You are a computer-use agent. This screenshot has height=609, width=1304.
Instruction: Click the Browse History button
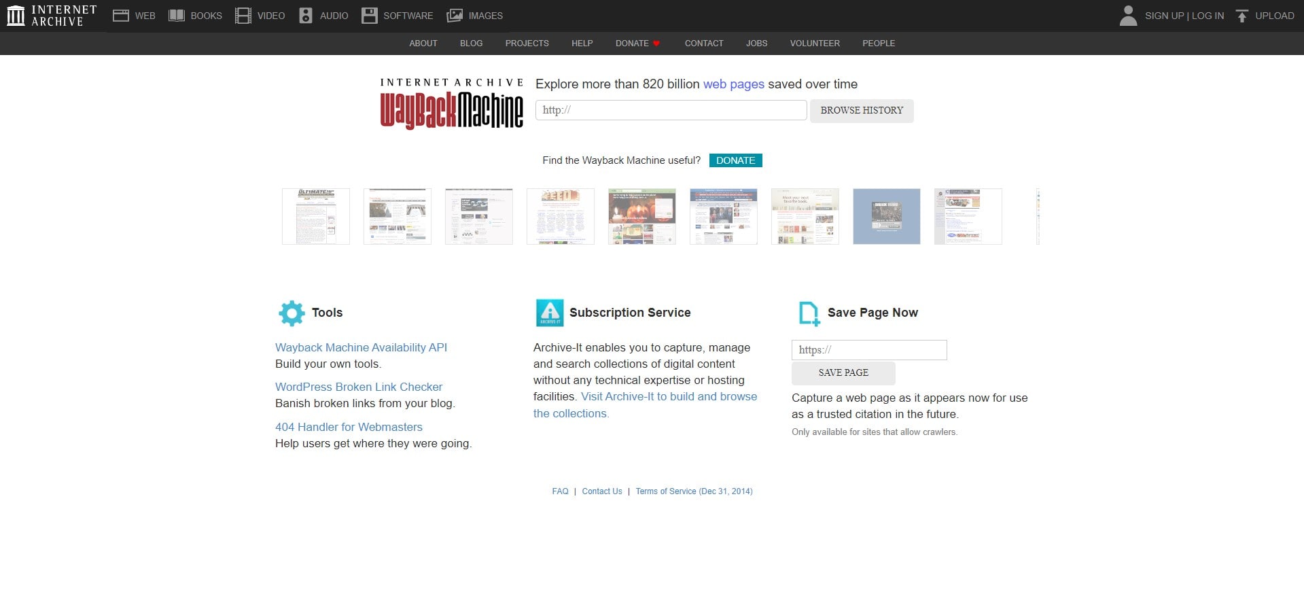[x=862, y=110]
